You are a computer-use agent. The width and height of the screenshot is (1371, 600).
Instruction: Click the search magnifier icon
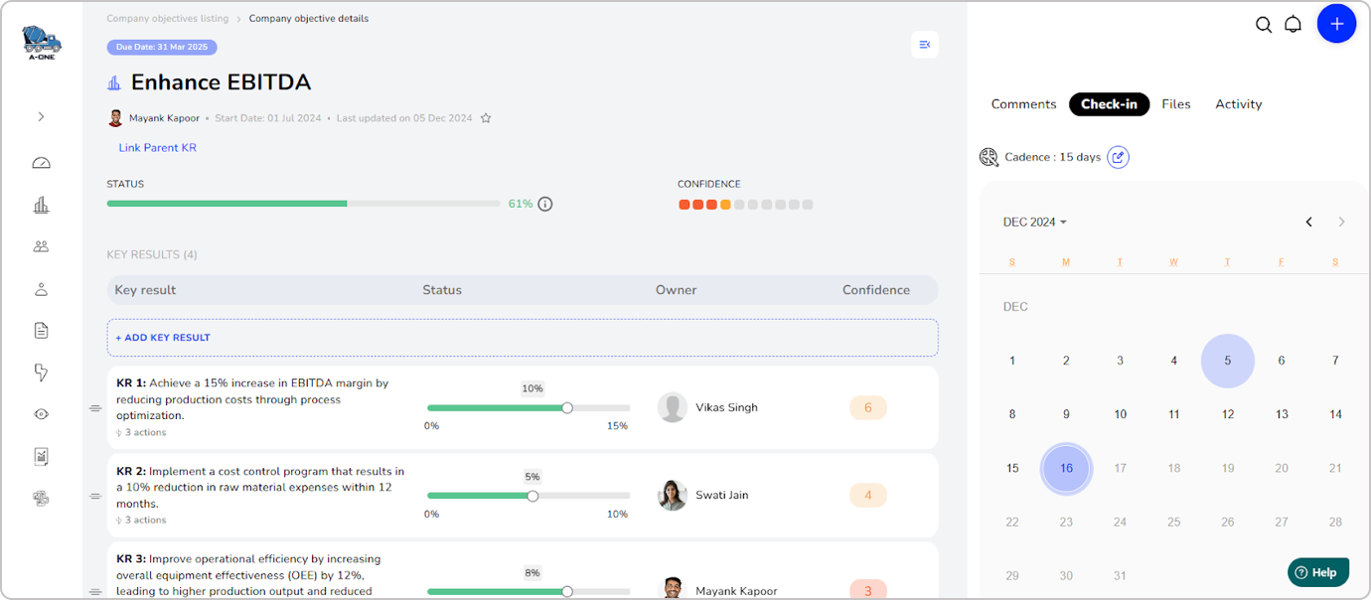(x=1263, y=25)
